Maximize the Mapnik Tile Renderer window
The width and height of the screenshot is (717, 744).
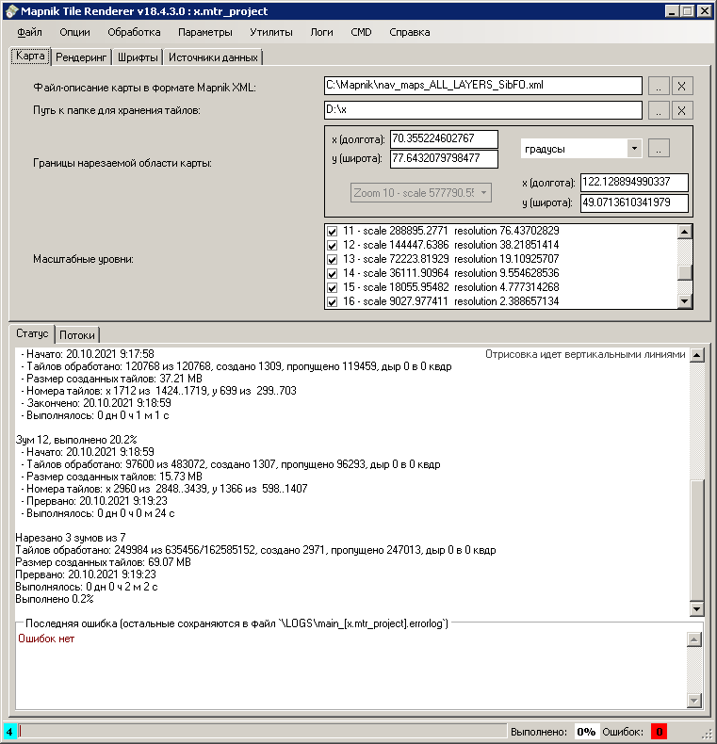tap(687, 11)
